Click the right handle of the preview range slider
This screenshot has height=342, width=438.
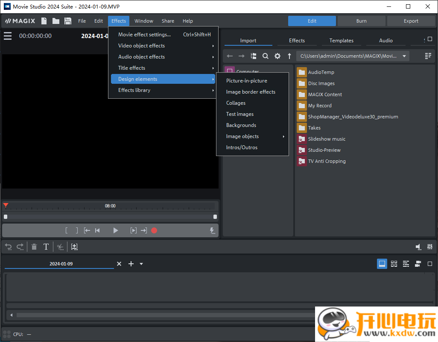[x=215, y=216]
